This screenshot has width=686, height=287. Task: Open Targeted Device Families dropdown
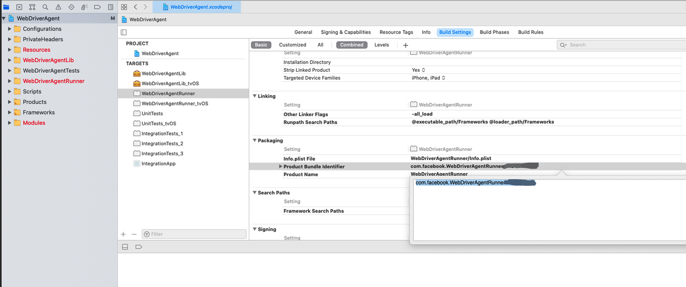tap(428, 78)
